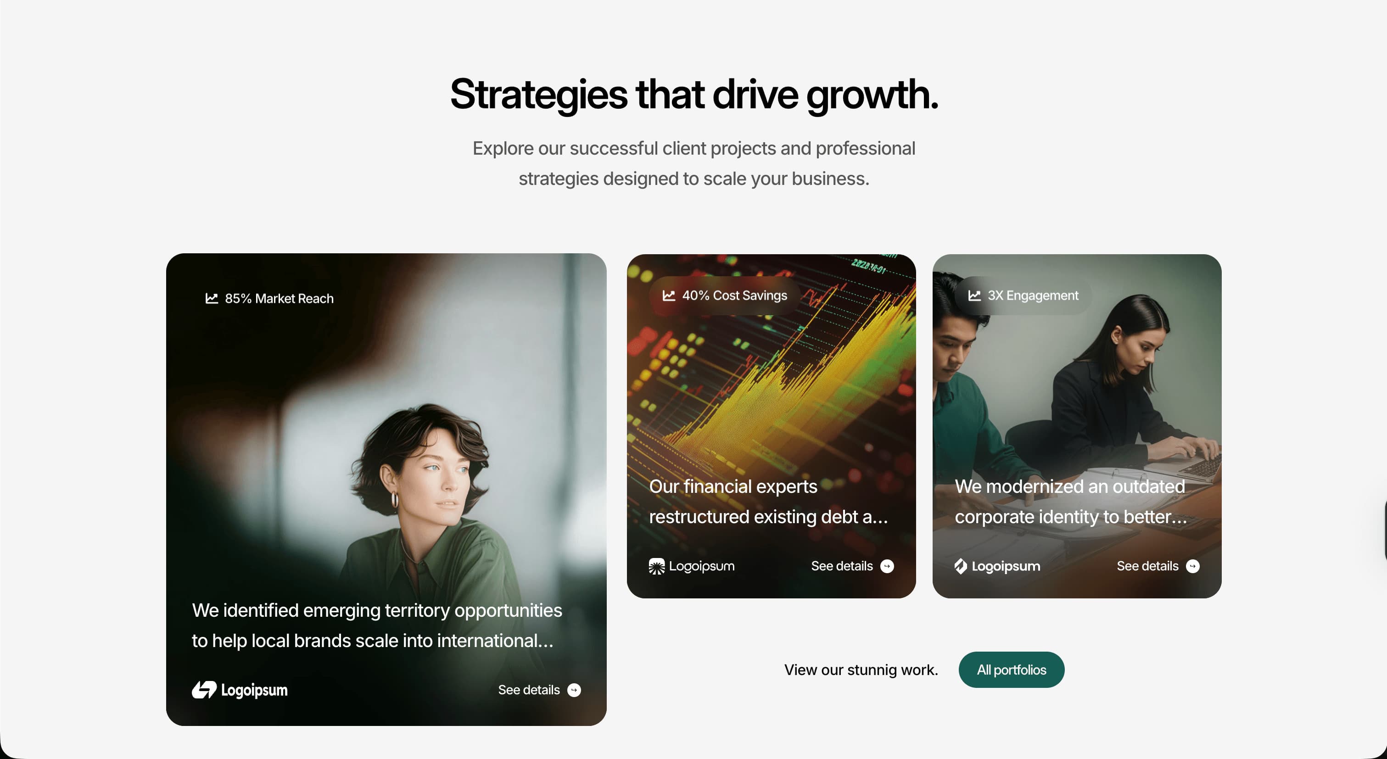
Task: Select the 40% Cost Savings badge
Action: (725, 296)
